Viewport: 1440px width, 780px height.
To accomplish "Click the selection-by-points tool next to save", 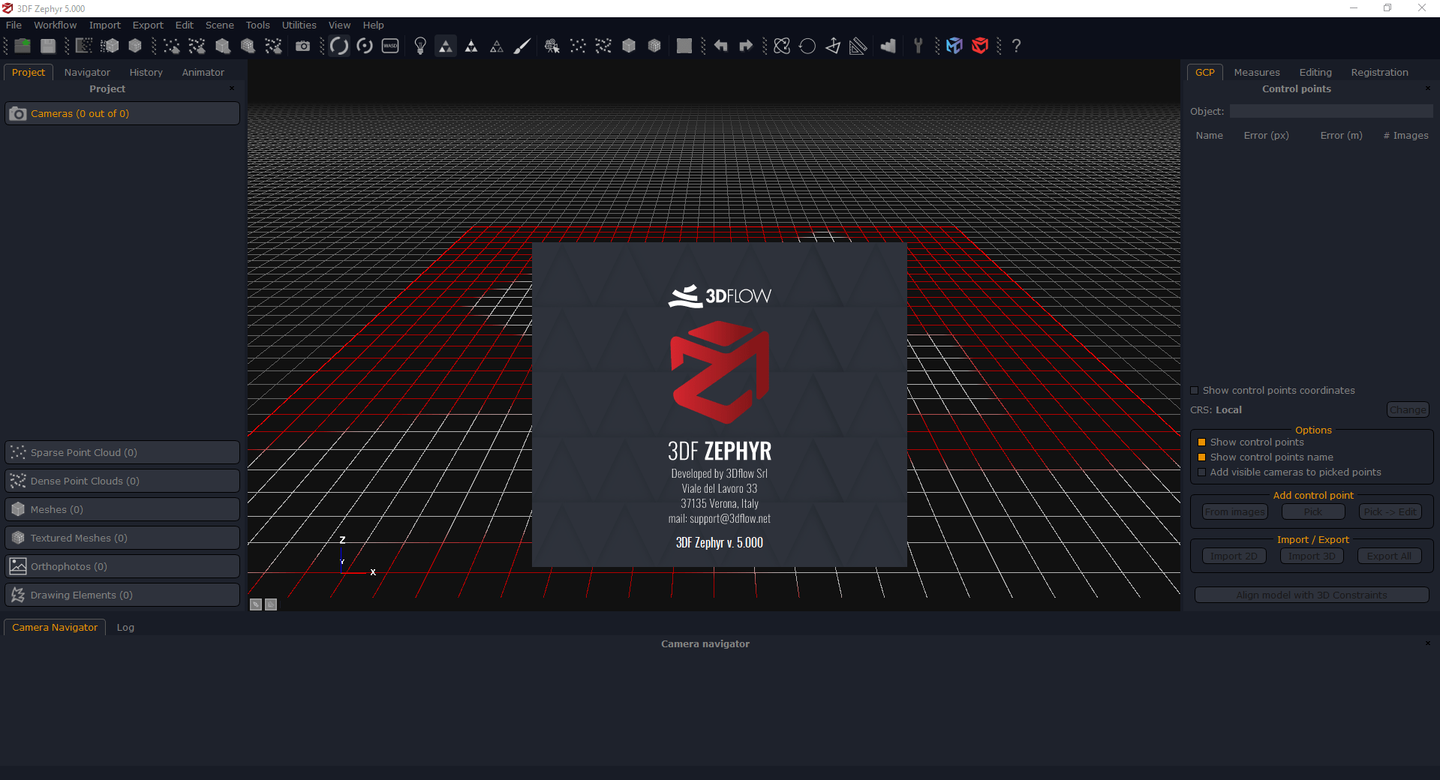I will (x=84, y=46).
